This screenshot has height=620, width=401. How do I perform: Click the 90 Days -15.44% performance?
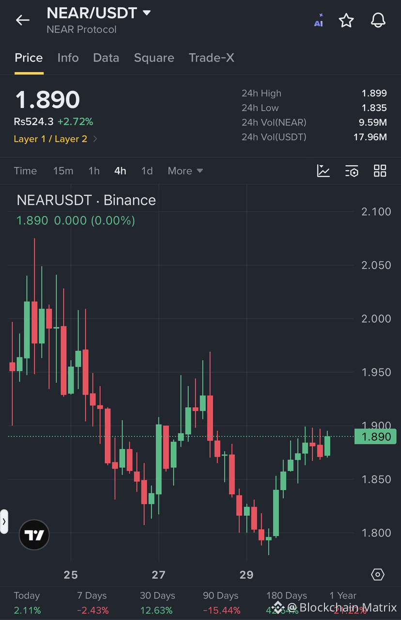click(x=220, y=603)
